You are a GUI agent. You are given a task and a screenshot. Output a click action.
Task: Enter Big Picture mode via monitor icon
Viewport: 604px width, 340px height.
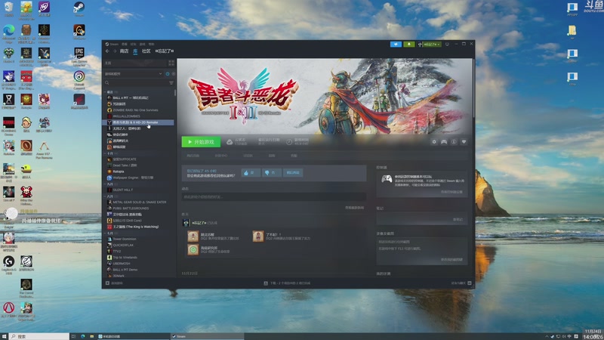point(447,45)
